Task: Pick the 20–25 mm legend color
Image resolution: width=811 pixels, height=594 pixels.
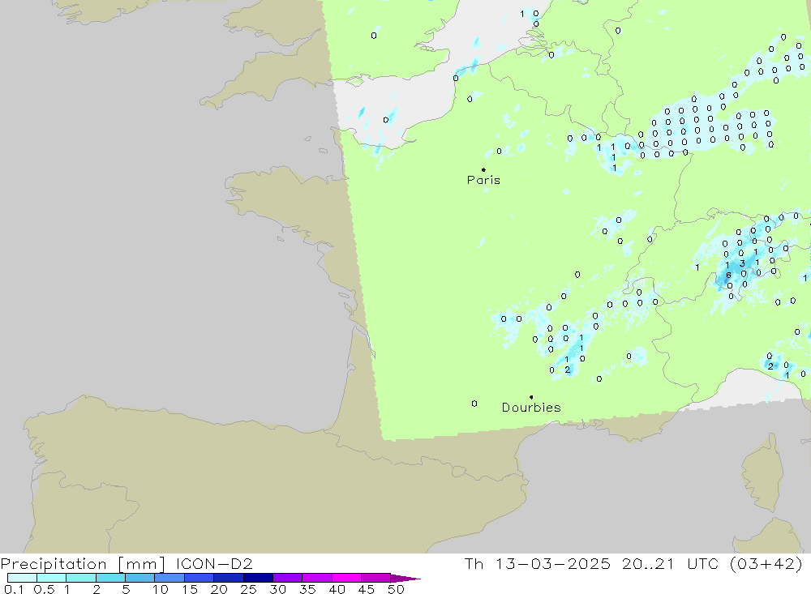Action: click(228, 578)
